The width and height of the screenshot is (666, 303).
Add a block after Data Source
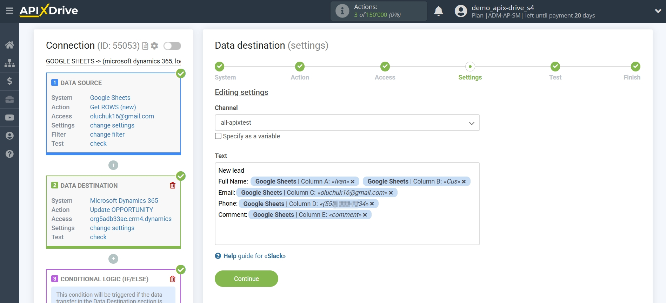[113, 165]
